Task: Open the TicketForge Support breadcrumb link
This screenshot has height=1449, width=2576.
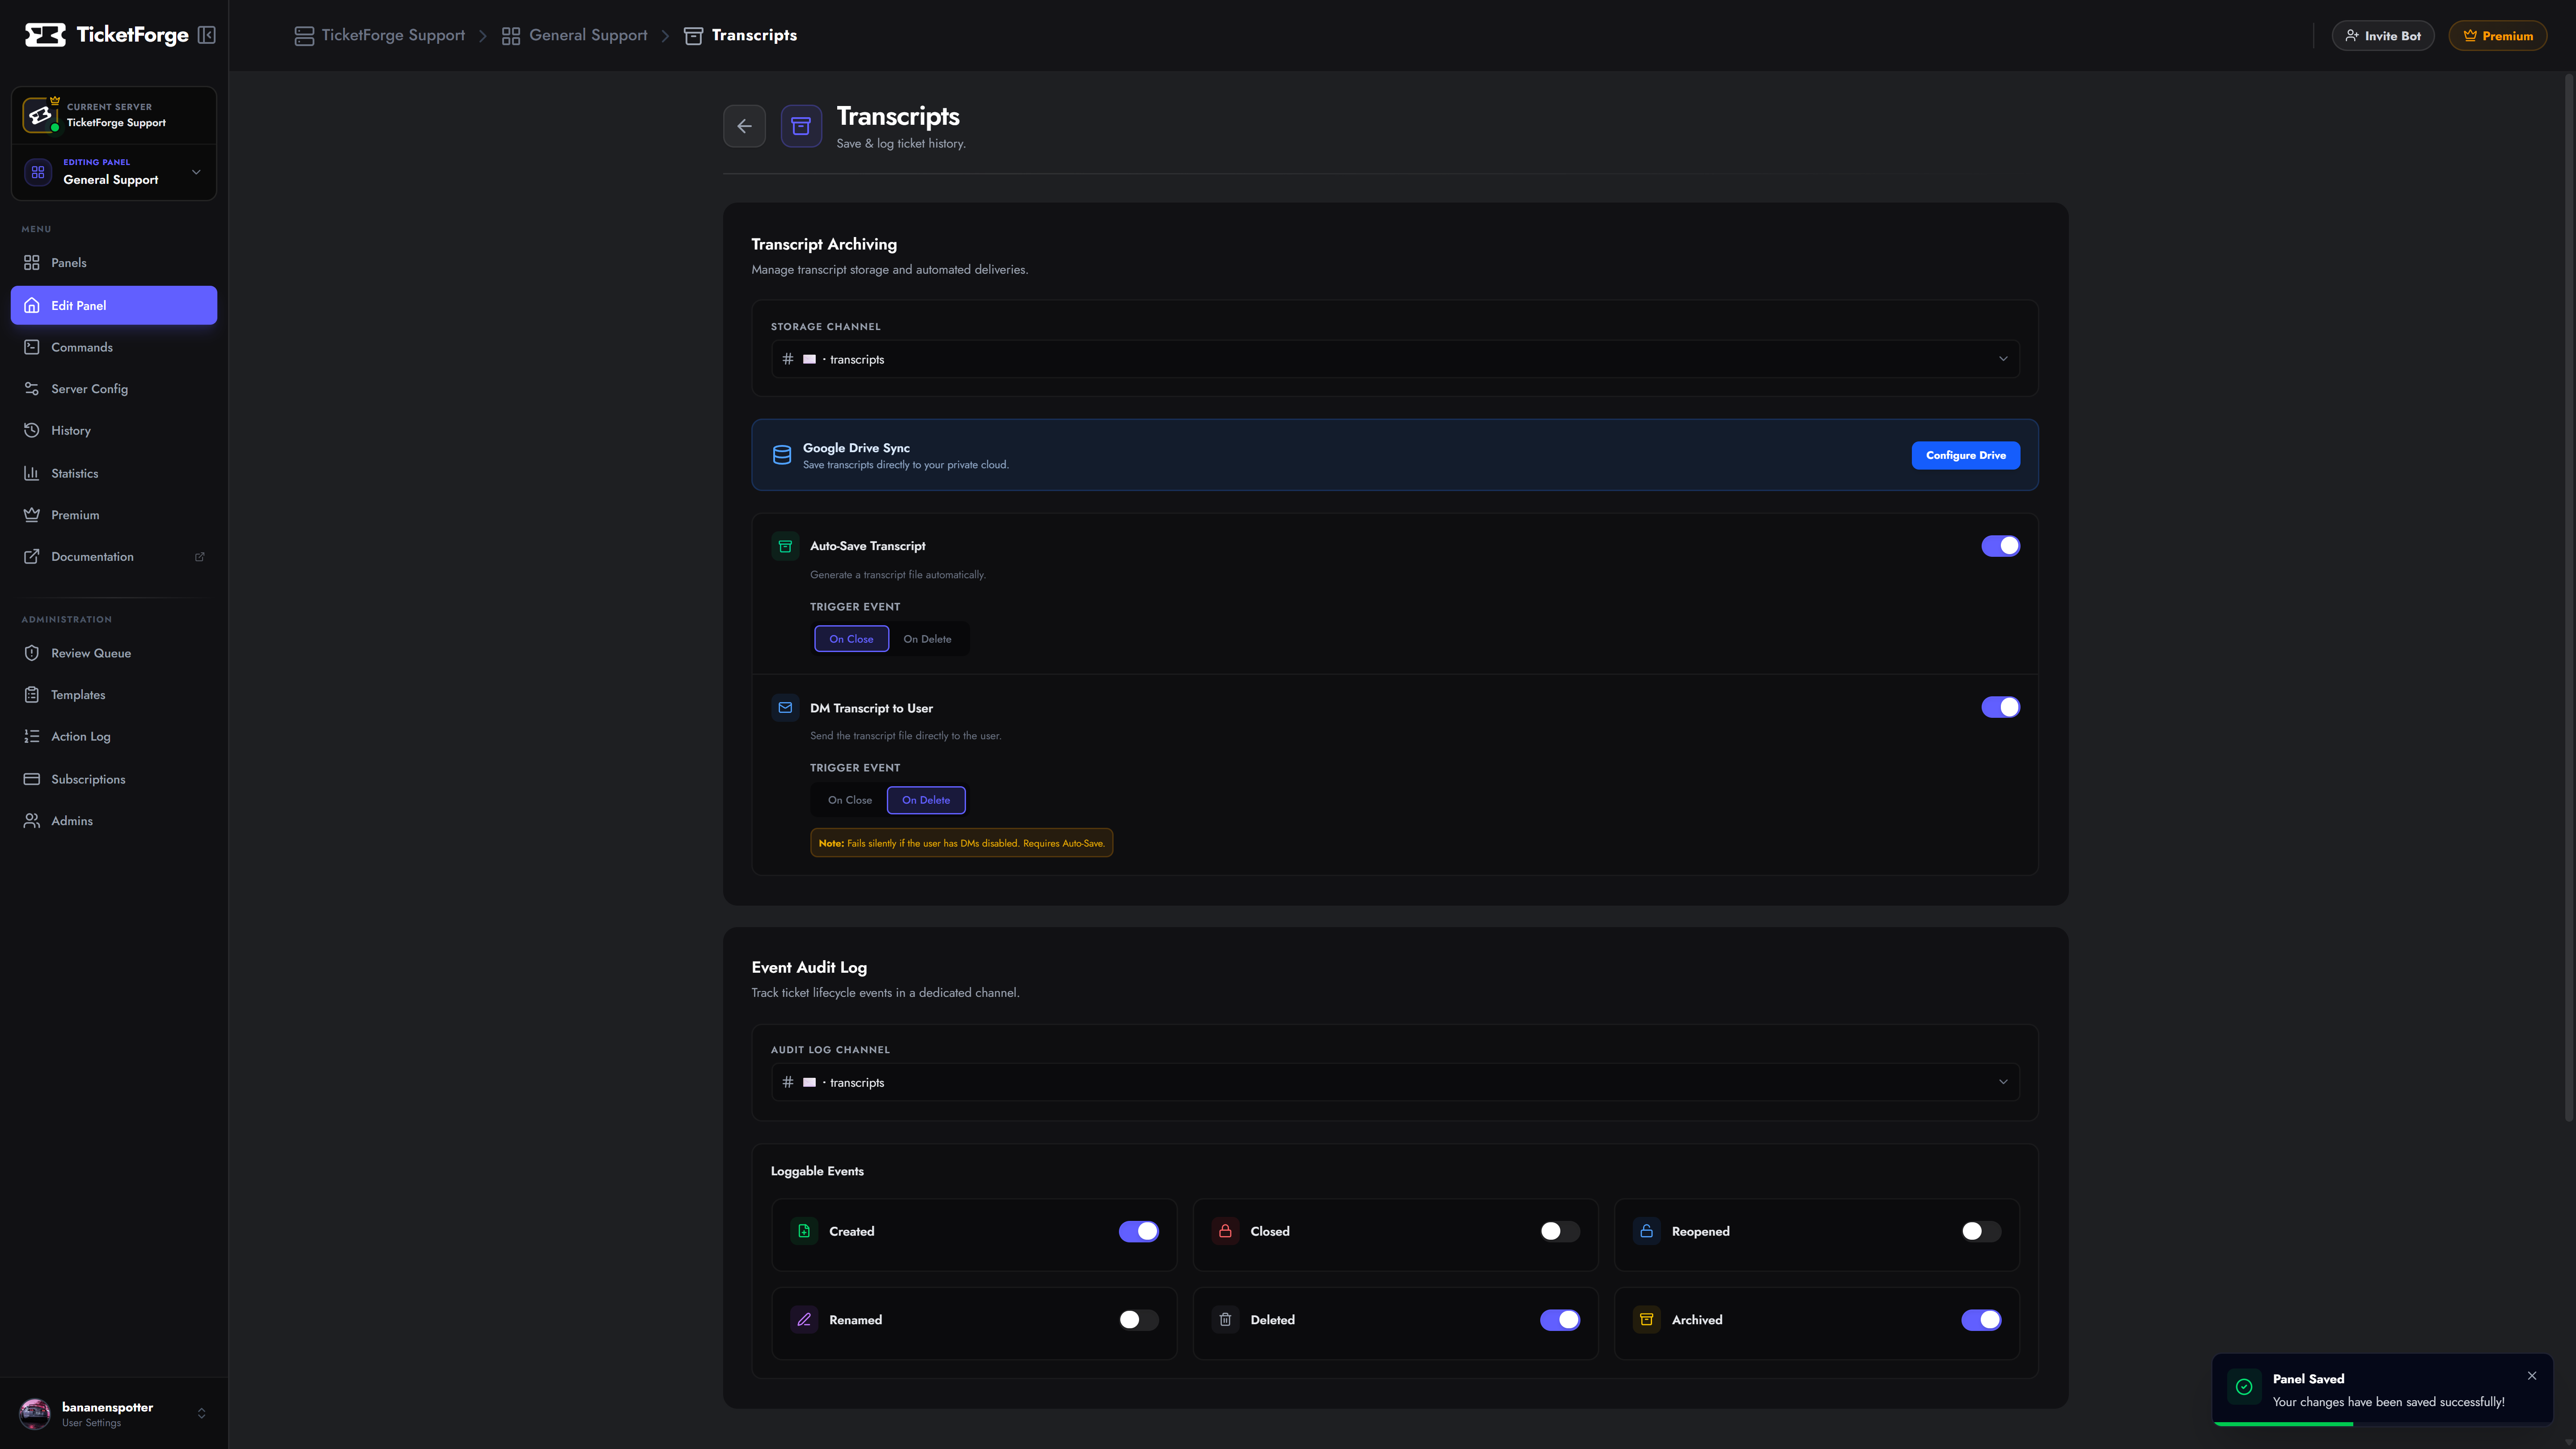Action: pyautogui.click(x=380, y=35)
